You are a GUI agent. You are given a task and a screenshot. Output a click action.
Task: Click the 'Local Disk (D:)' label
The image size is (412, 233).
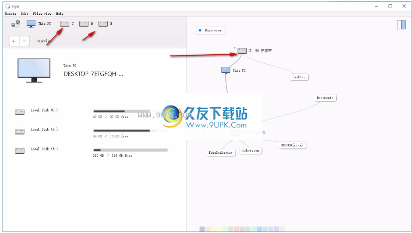point(44,129)
